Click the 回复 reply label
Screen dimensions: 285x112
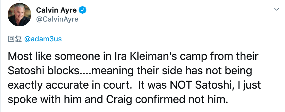[15, 39]
